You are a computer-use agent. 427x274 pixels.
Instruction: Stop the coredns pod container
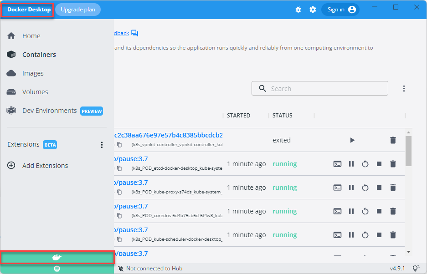379,211
